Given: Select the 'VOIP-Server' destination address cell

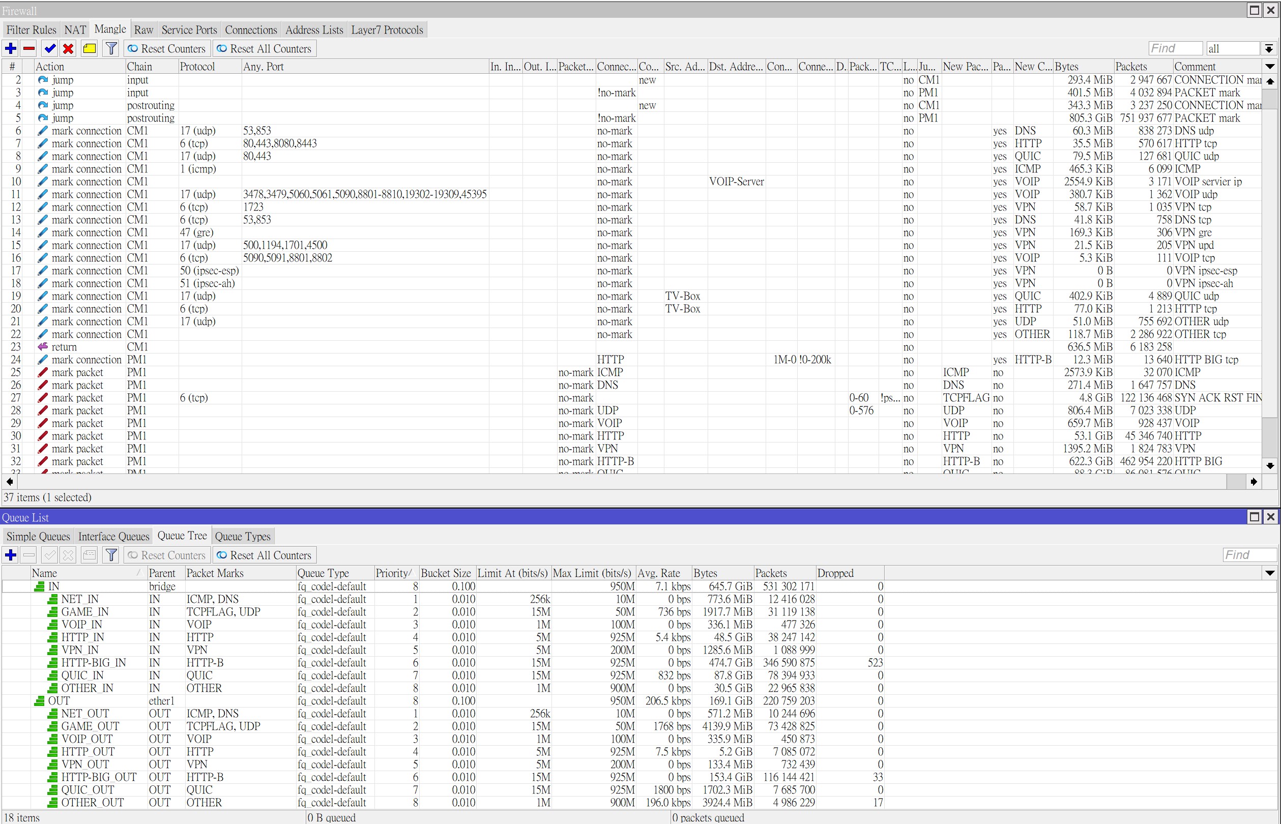Looking at the screenshot, I should (x=736, y=182).
